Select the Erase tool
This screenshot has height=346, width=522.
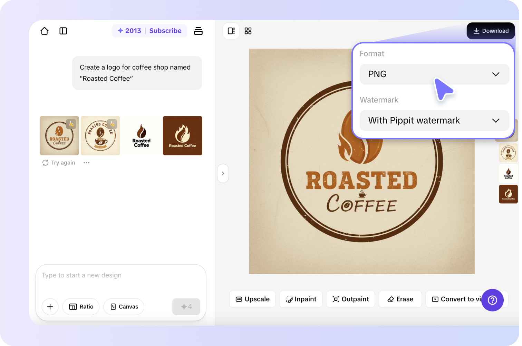(x=400, y=299)
